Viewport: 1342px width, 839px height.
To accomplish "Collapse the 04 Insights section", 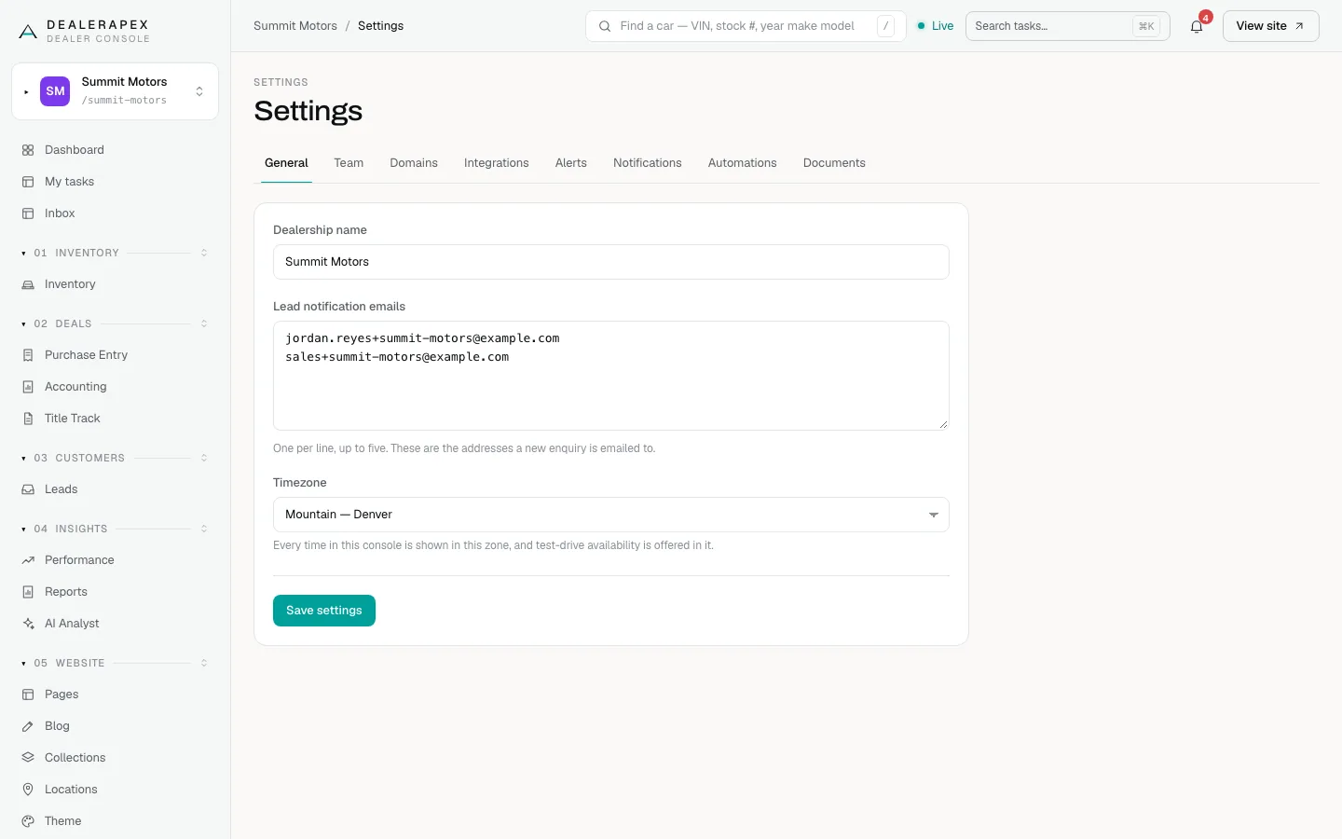I will coord(115,529).
